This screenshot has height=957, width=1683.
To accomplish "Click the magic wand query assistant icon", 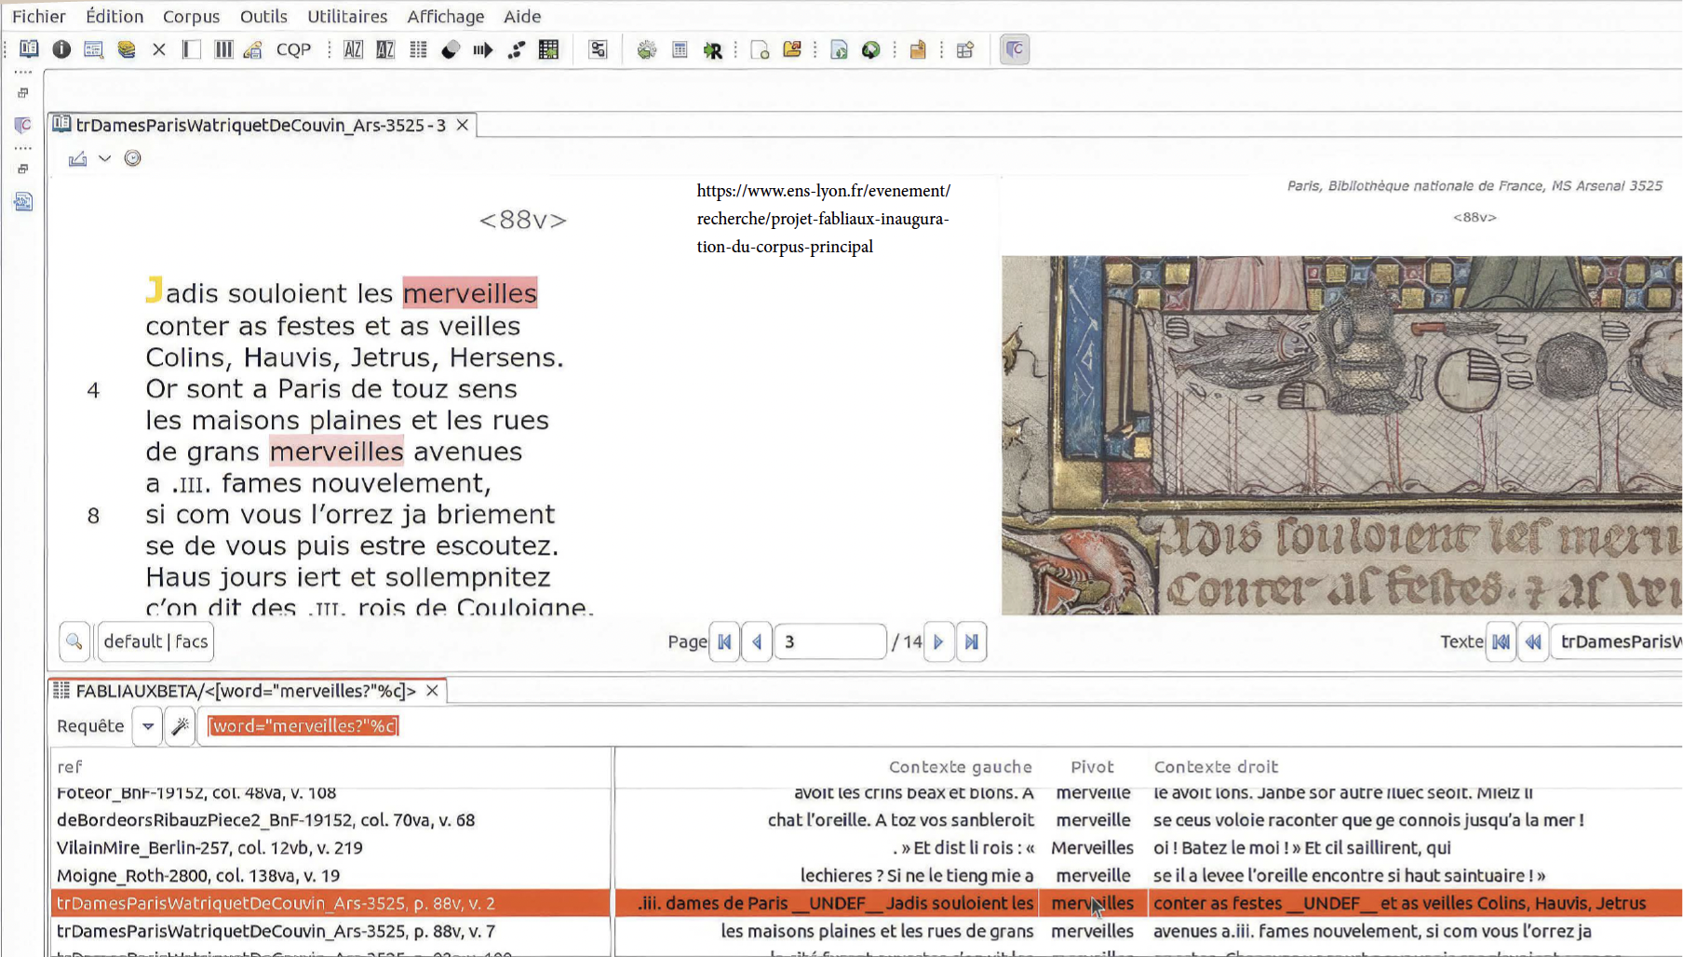I will click(181, 726).
